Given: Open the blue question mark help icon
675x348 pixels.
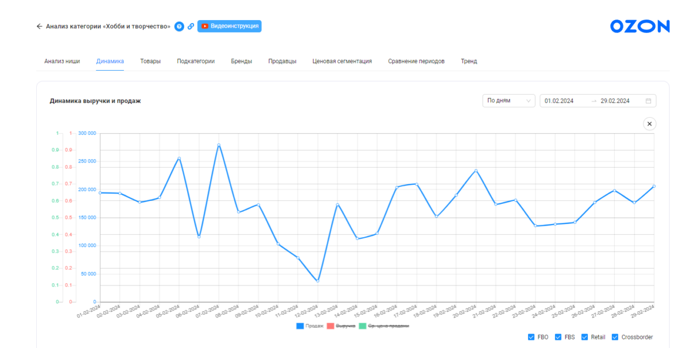Looking at the screenshot, I should 179,26.
